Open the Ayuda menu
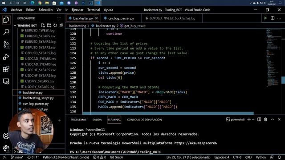The width and height of the screenshot is (285, 160). pos(109,10)
